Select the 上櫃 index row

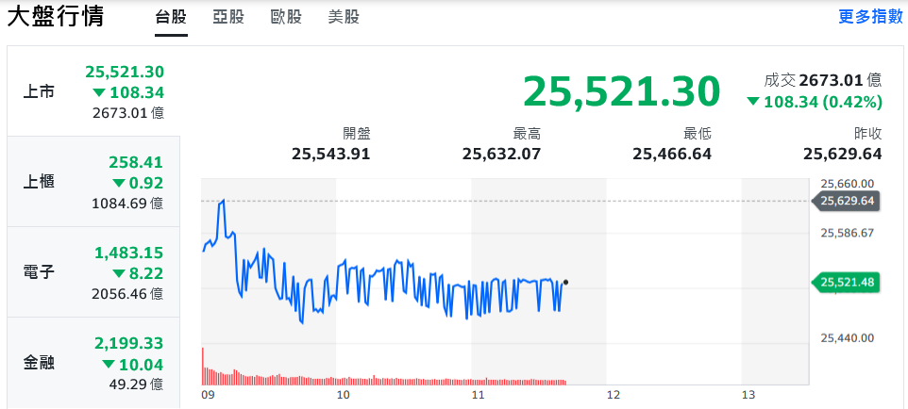tap(92, 182)
